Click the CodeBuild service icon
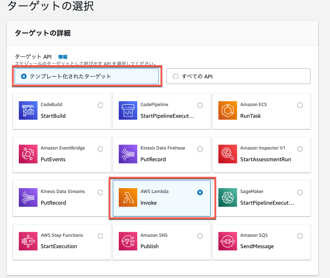Image resolution: width=330 pixels, height=278 pixels. [x=28, y=110]
